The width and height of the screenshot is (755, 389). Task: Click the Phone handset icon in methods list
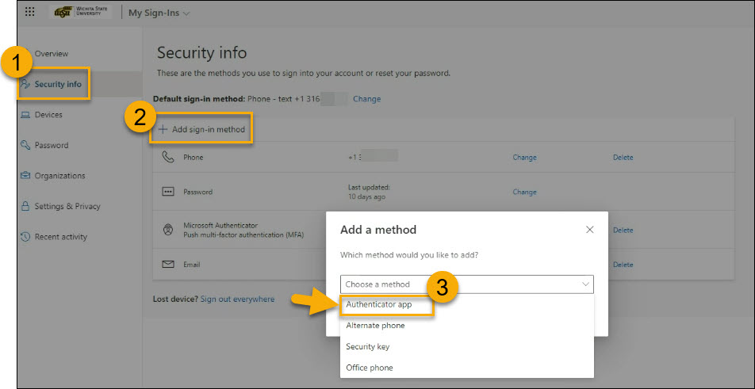[167, 157]
